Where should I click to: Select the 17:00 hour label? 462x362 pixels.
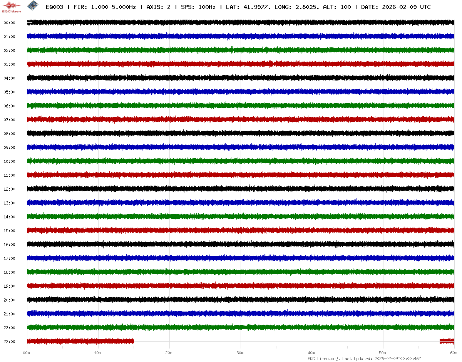9,258
